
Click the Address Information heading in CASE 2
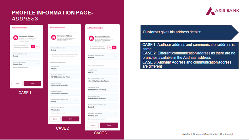pos(57,27)
